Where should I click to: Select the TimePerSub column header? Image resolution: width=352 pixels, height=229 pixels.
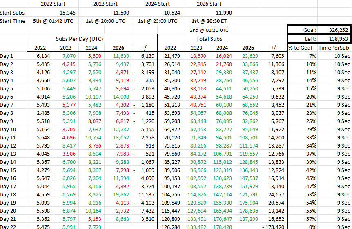[x=334, y=48]
